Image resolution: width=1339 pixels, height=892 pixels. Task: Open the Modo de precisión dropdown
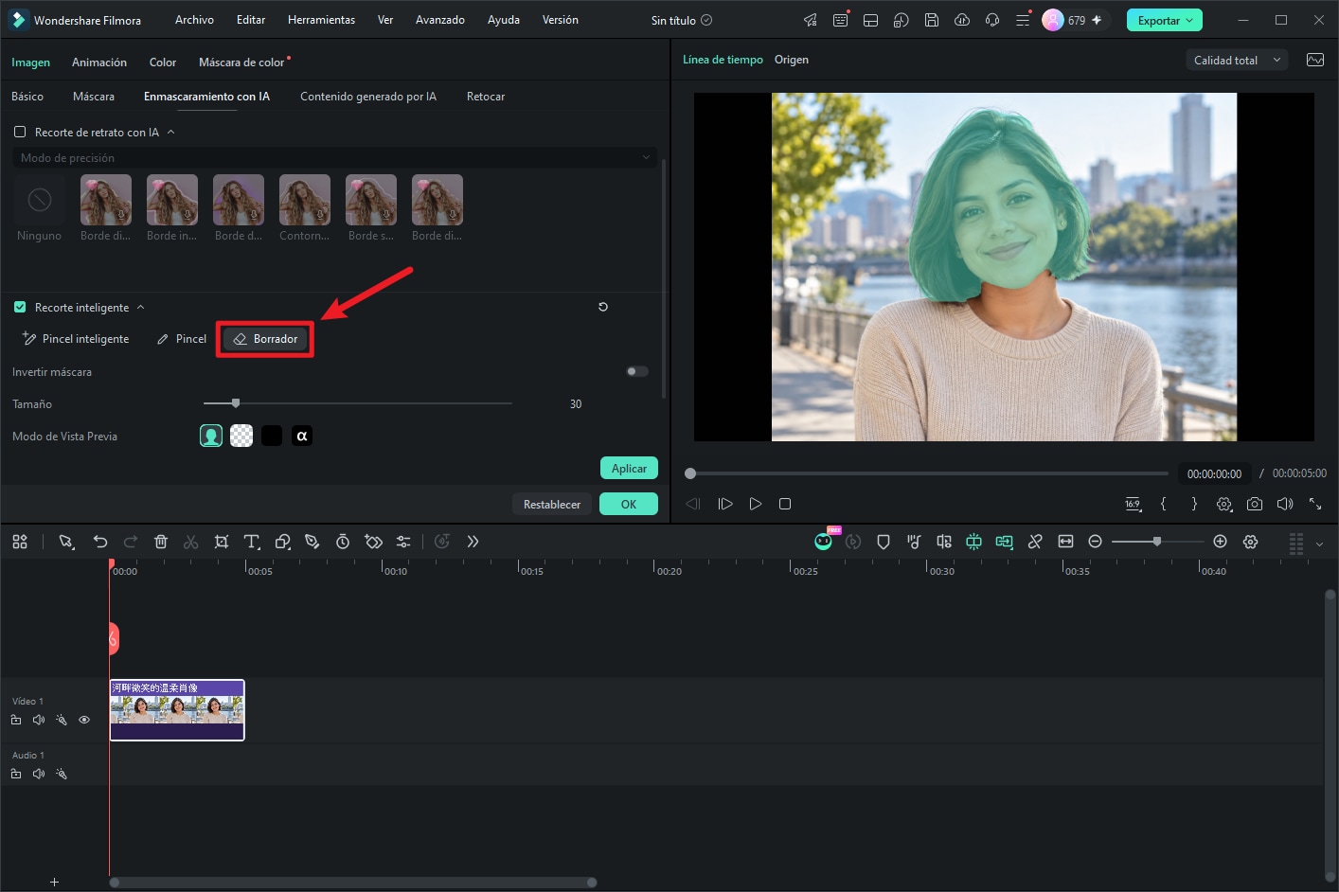point(334,158)
